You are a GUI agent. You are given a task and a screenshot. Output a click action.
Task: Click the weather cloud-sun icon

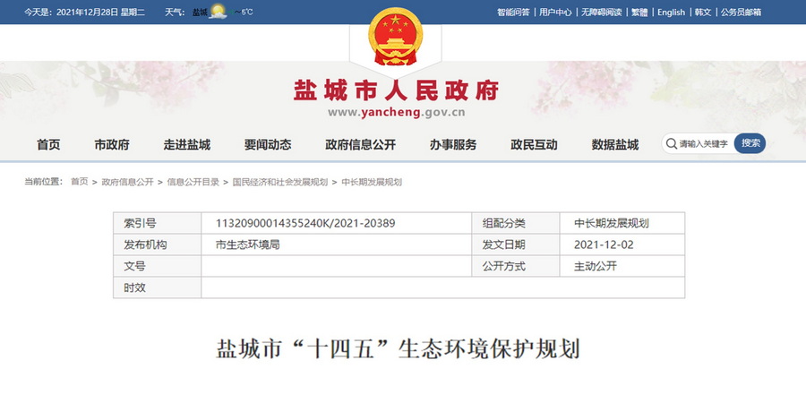[218, 12]
